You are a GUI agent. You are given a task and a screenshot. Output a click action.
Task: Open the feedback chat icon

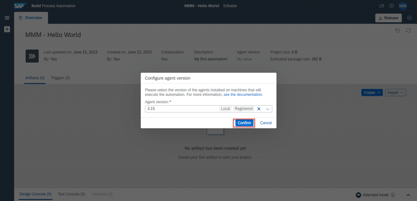tap(381, 6)
